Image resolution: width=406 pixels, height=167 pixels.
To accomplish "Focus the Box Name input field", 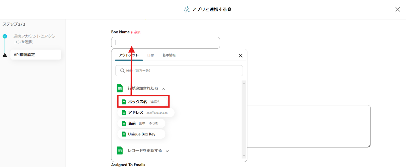I will point(165,43).
